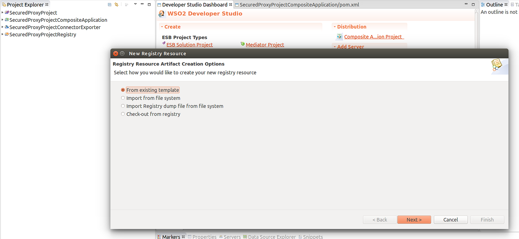Click the Composite Application Project icon

point(339,37)
